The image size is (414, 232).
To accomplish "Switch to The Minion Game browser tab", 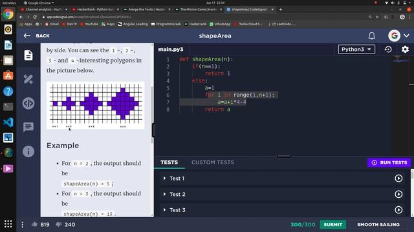I will pos(199,10).
